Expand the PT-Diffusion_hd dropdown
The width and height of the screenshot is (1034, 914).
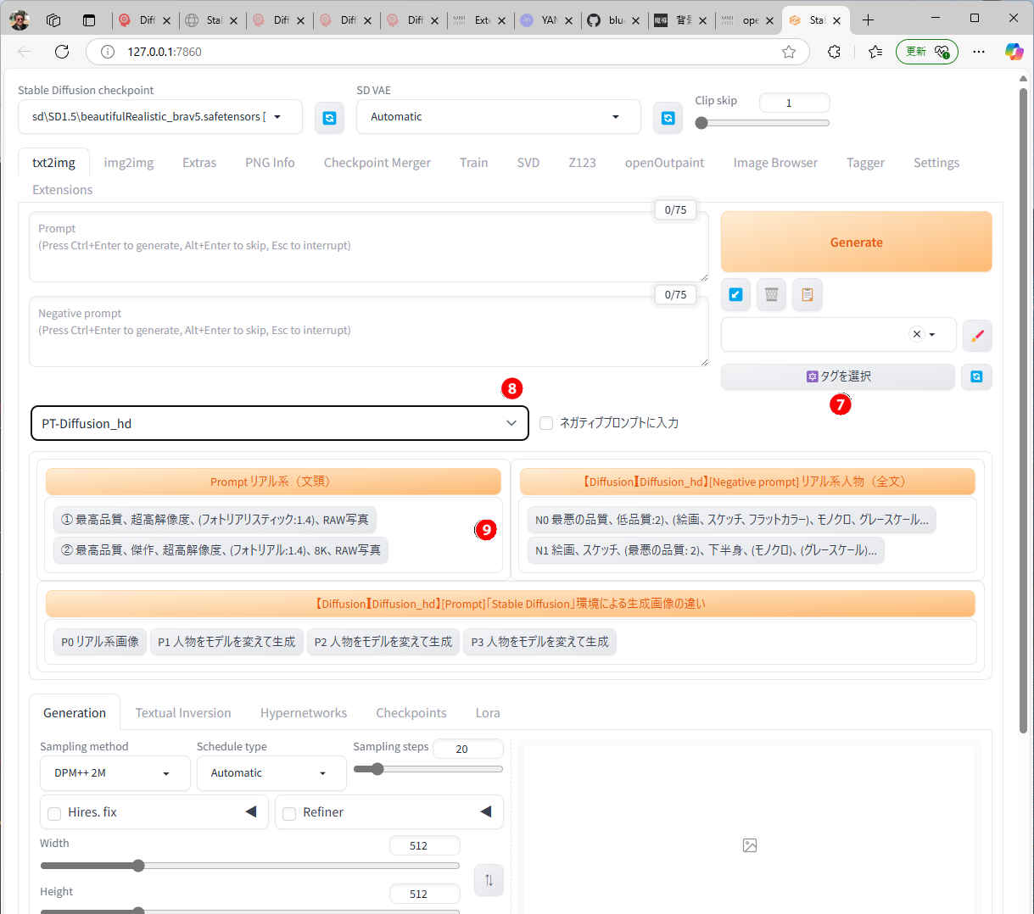(x=279, y=423)
